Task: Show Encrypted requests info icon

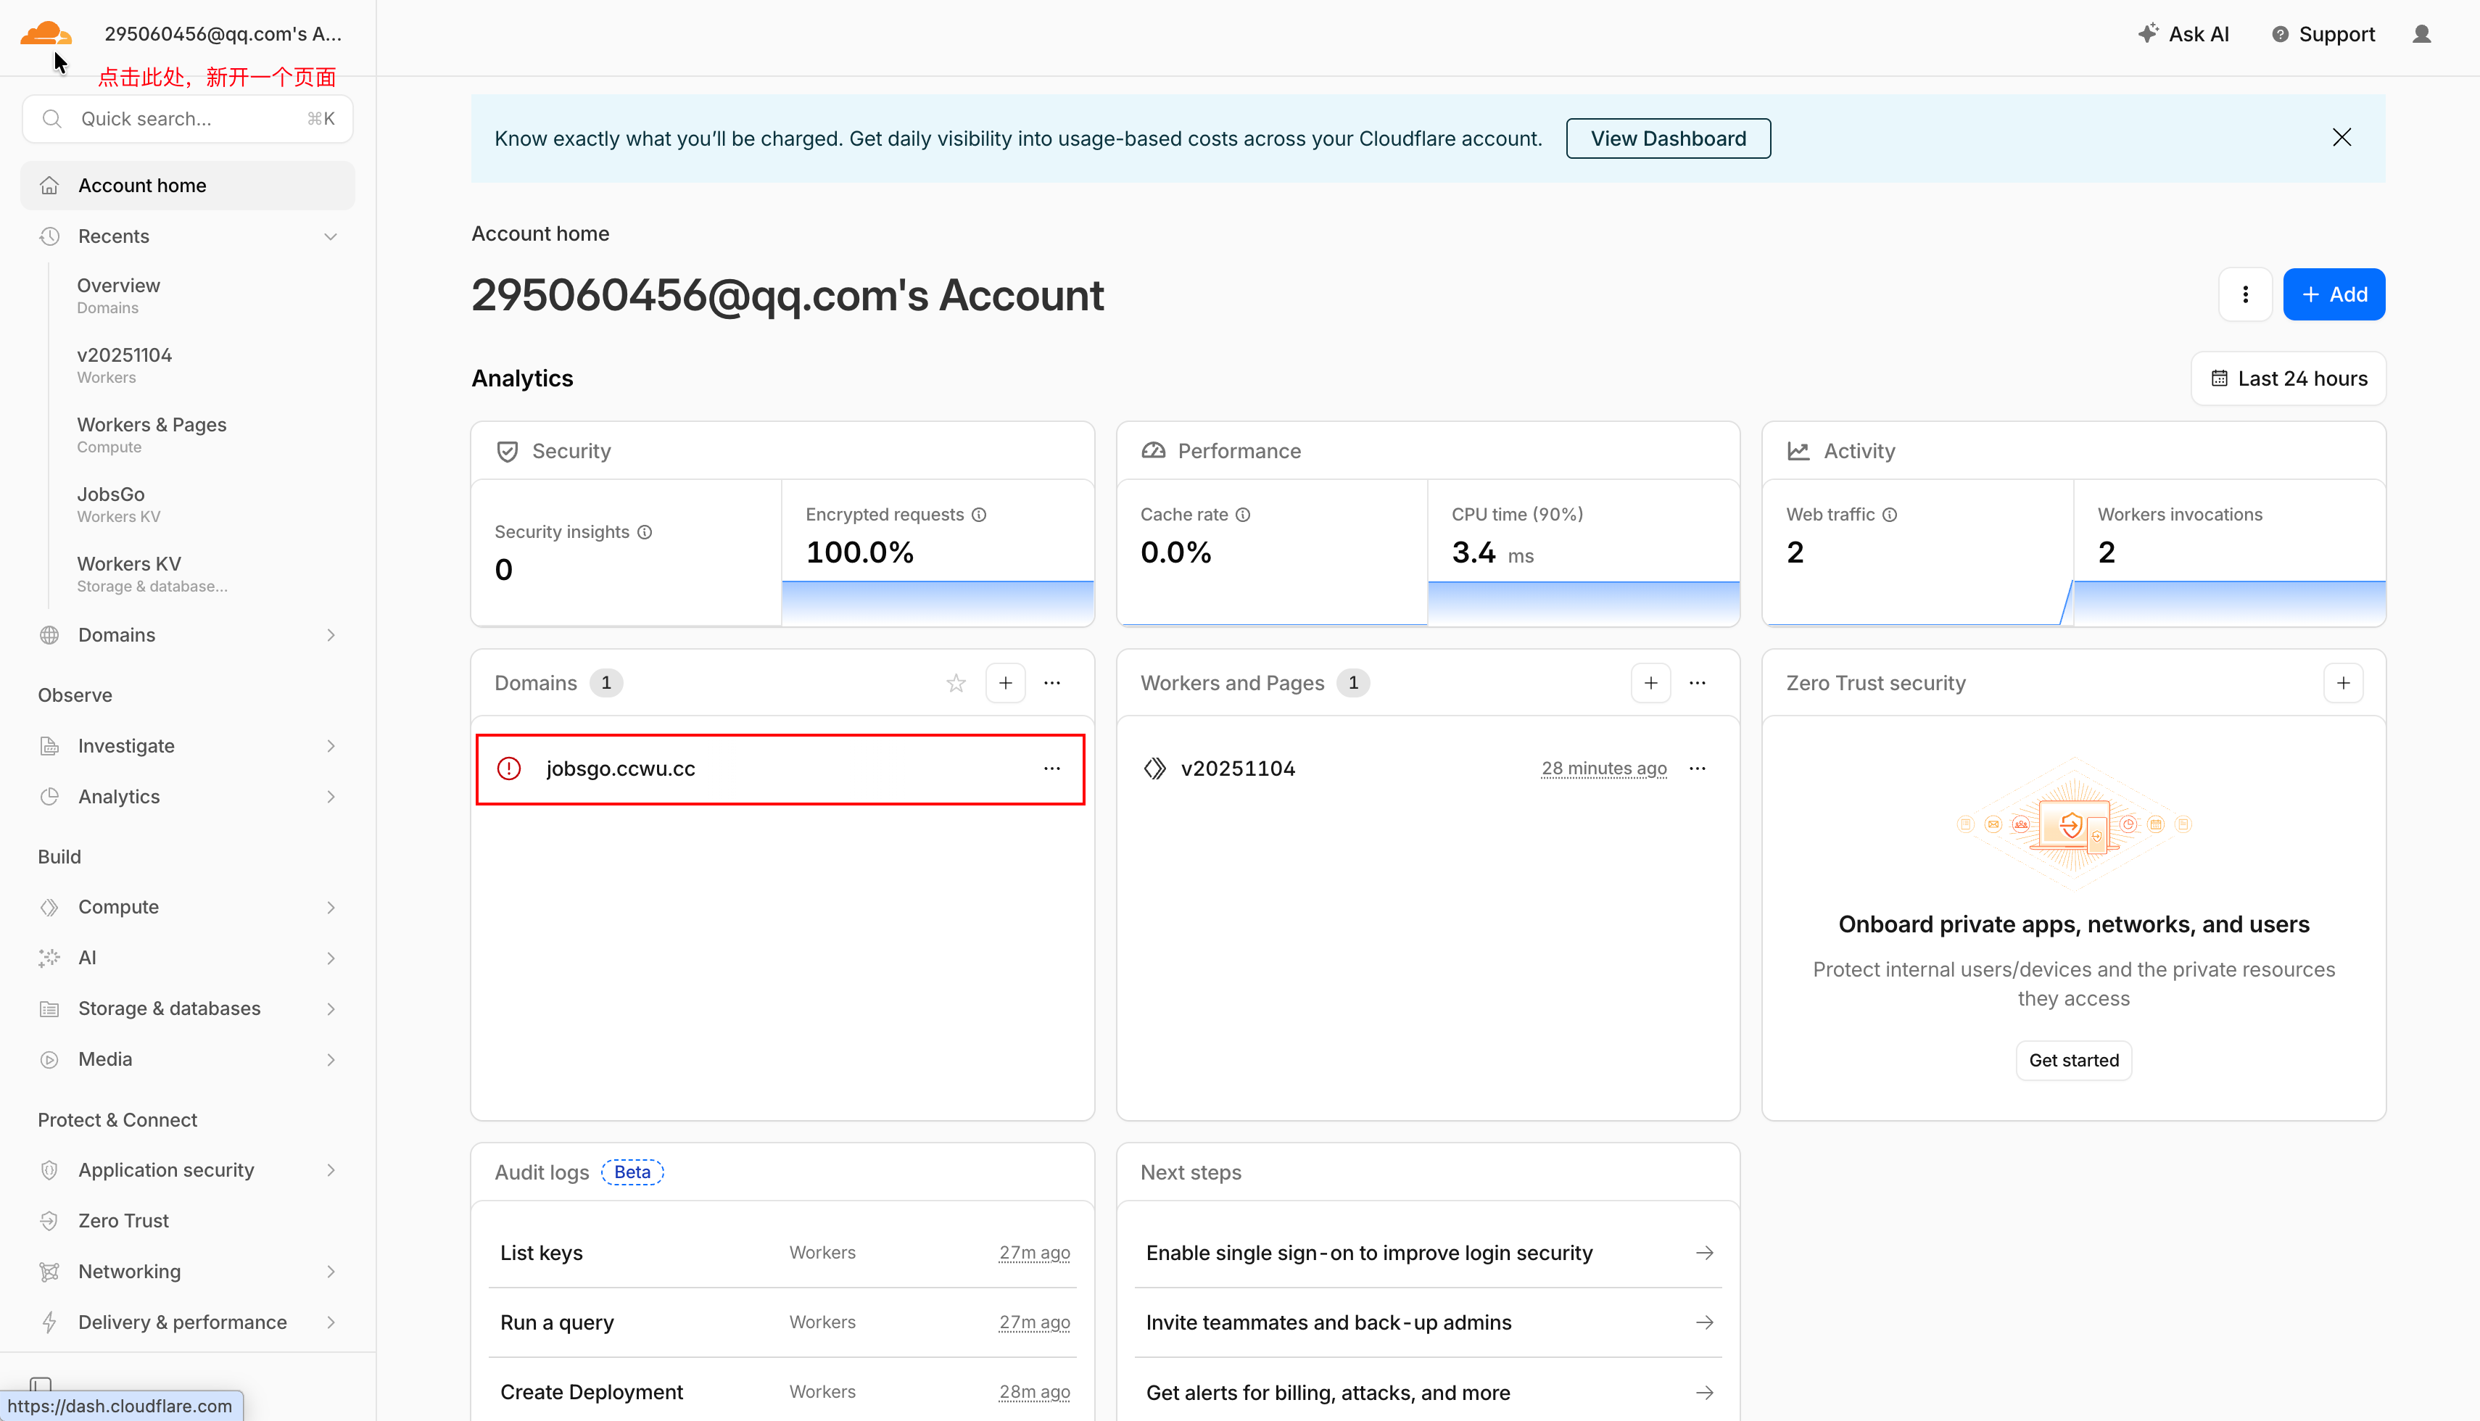Action: pos(979,514)
